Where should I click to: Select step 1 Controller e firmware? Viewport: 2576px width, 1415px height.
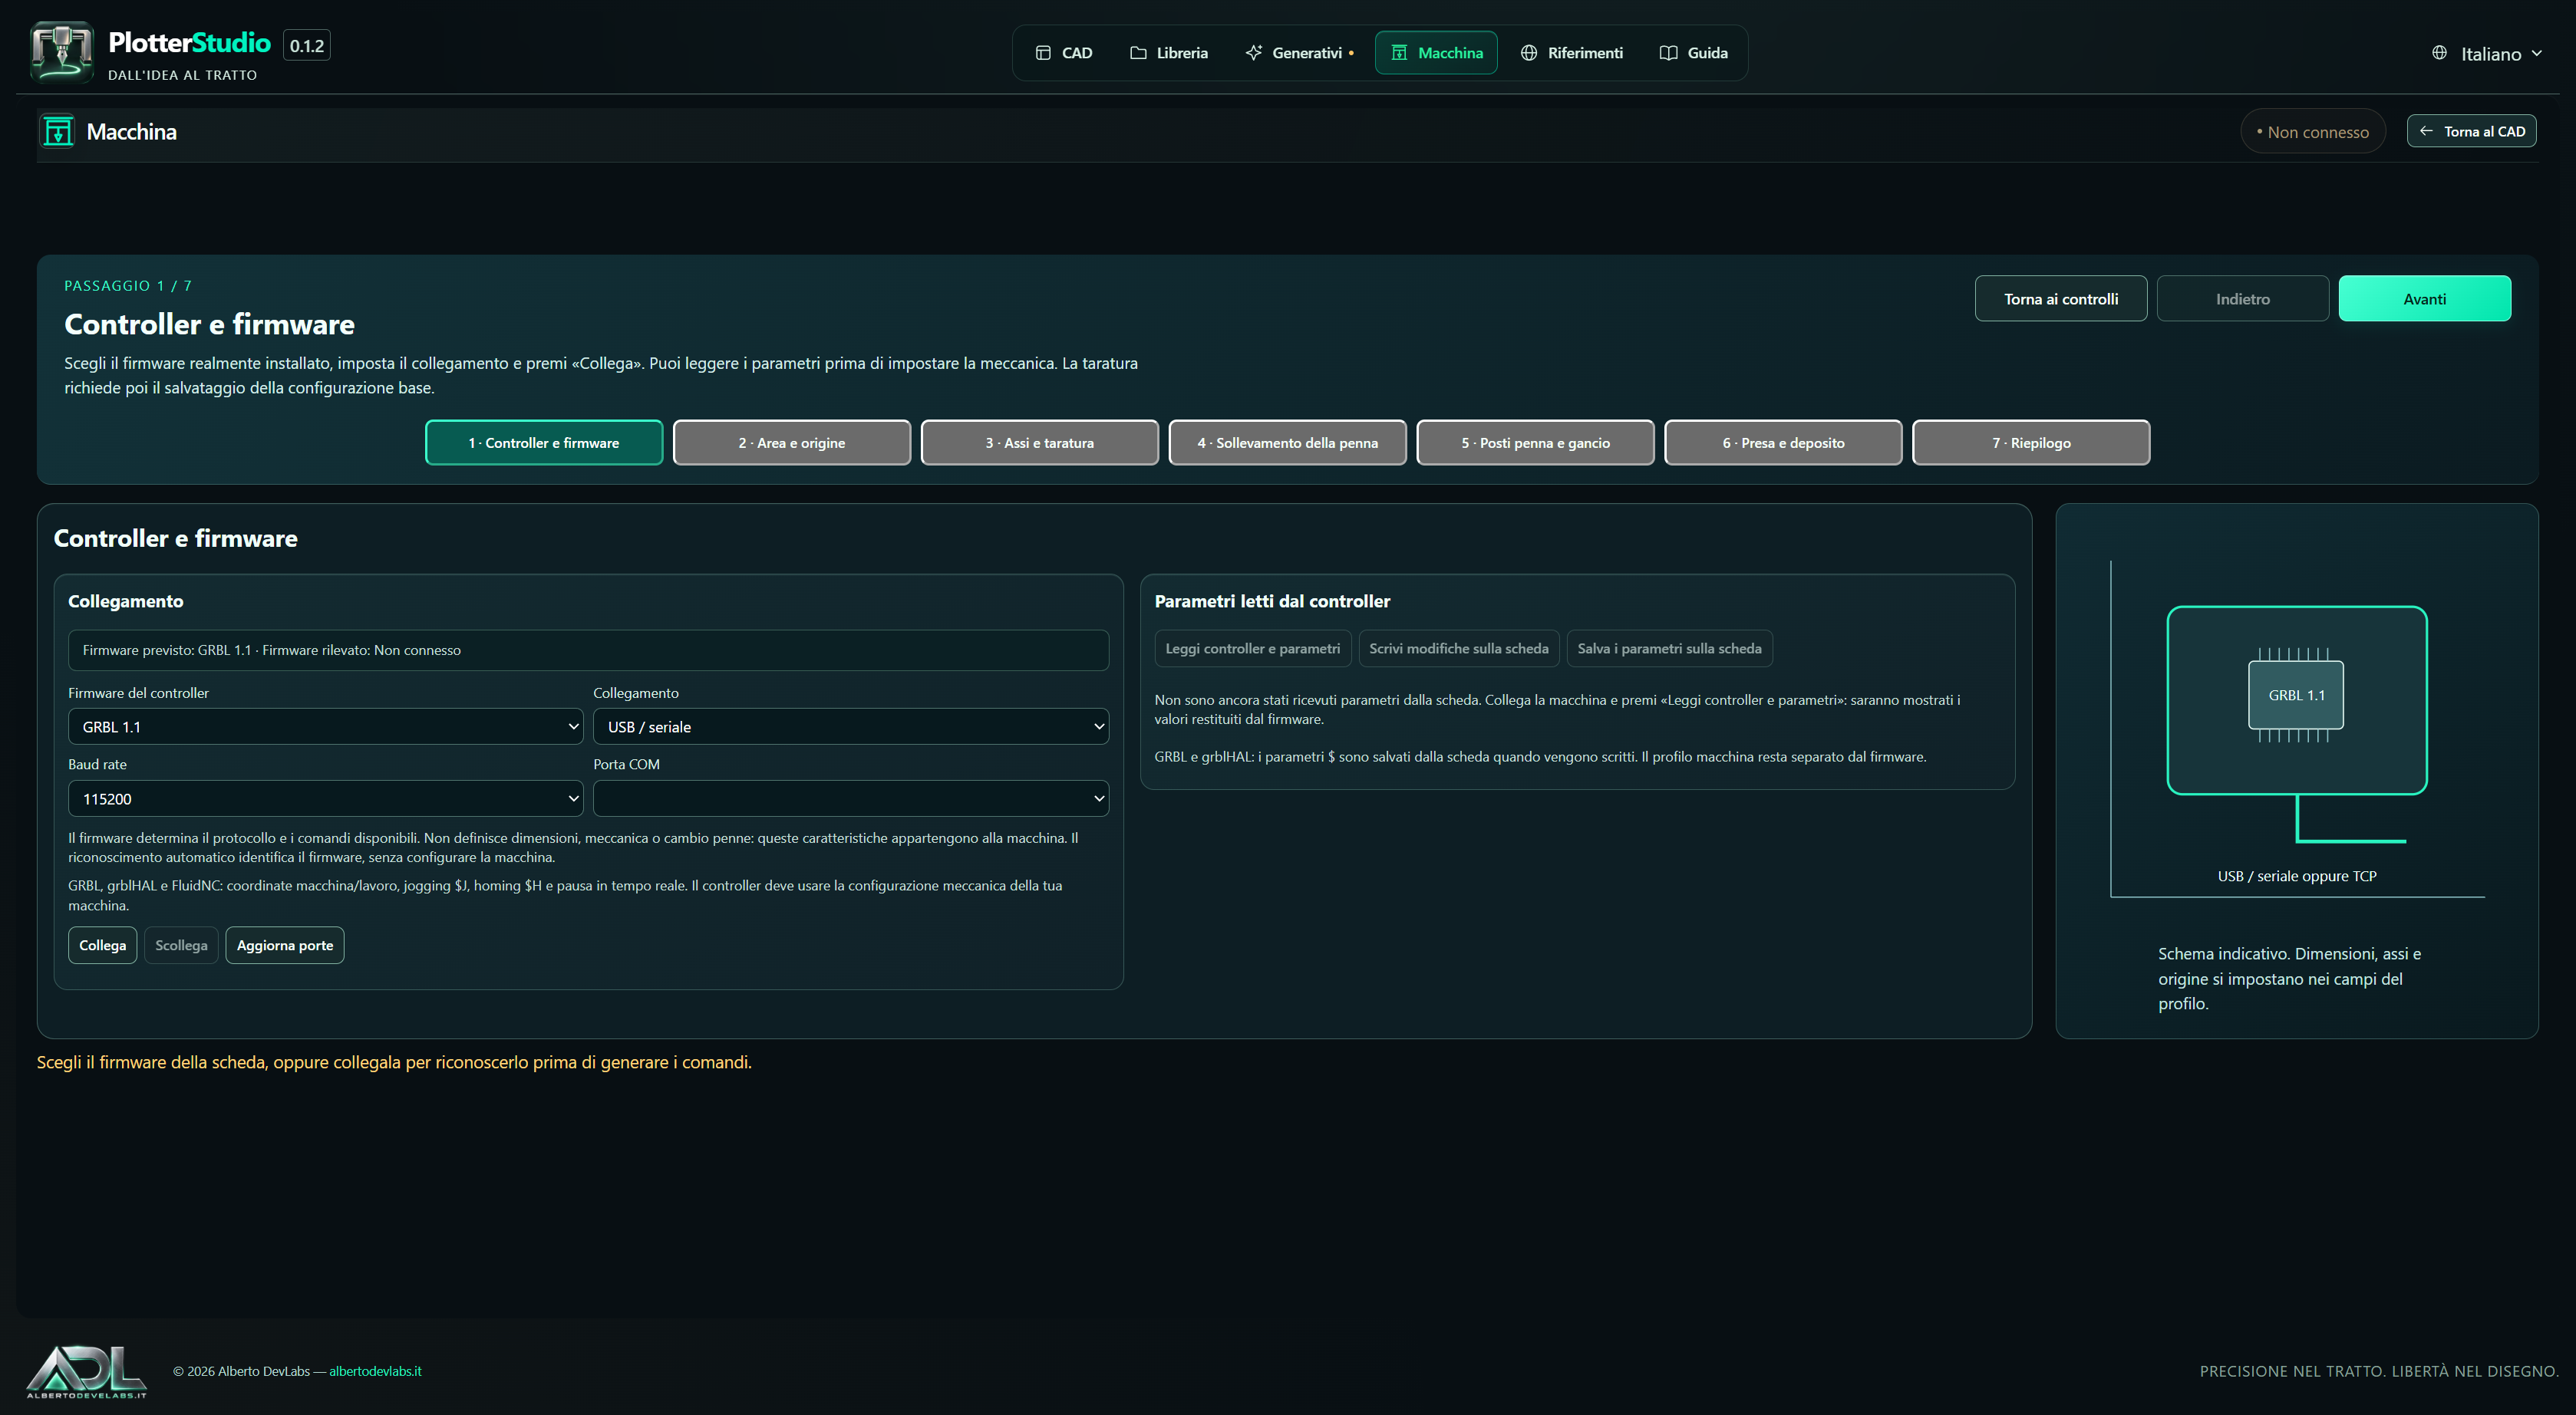tap(544, 443)
